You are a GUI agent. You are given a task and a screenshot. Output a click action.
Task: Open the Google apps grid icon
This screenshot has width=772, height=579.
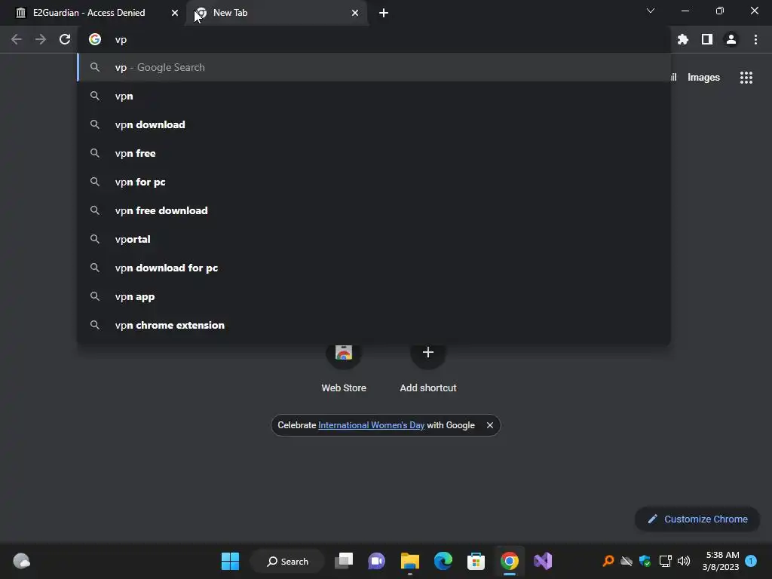pyautogui.click(x=746, y=78)
